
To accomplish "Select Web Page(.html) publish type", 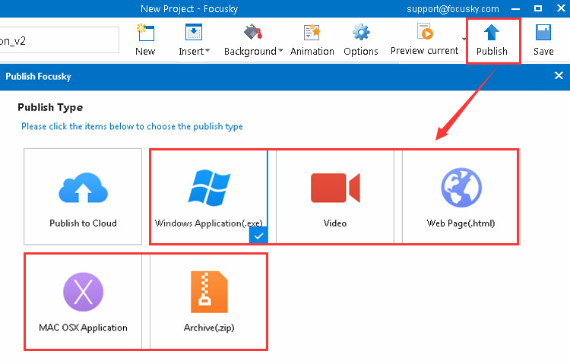I will (x=461, y=196).
